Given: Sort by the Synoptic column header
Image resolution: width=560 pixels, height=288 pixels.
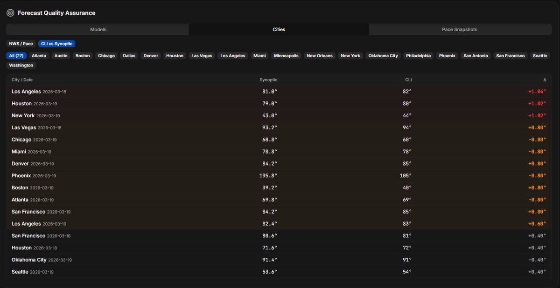Looking at the screenshot, I should pos(268,80).
